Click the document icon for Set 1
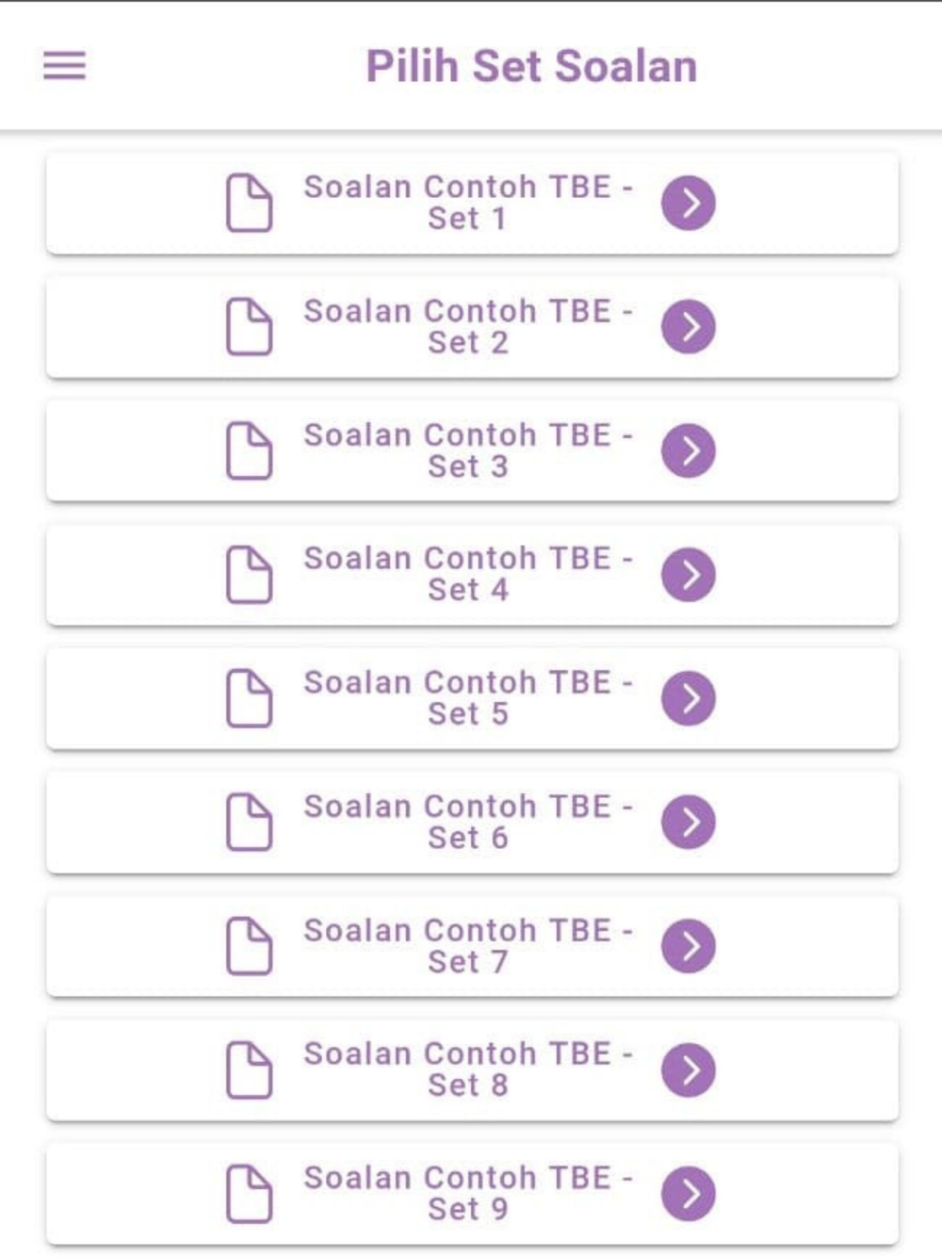The image size is (942, 1257). pyautogui.click(x=250, y=203)
